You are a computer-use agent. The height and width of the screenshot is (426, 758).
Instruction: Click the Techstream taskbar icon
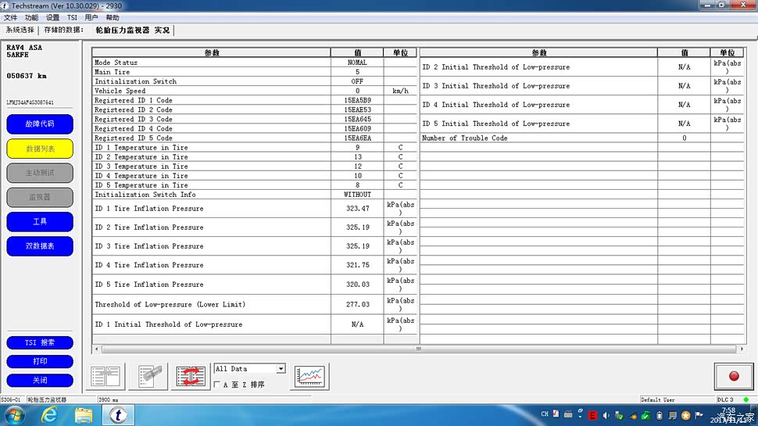click(x=118, y=415)
